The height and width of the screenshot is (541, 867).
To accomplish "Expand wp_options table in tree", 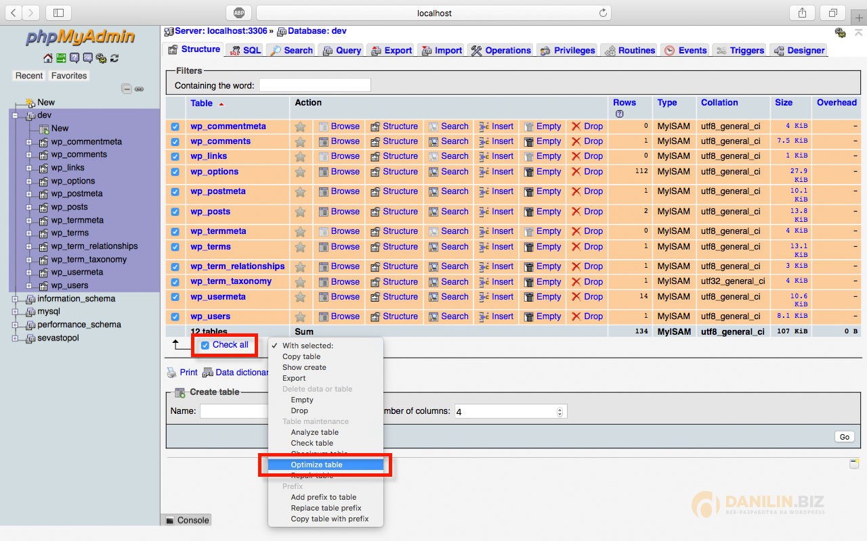I will tap(29, 181).
